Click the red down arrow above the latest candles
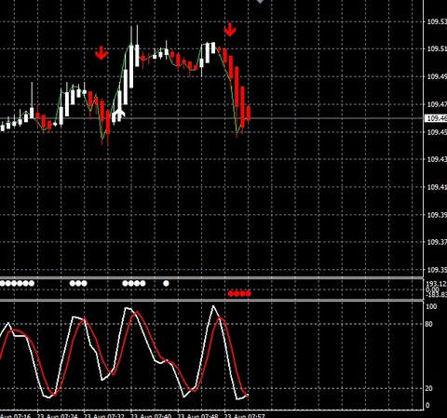This screenshot has width=447, height=418. point(230,30)
